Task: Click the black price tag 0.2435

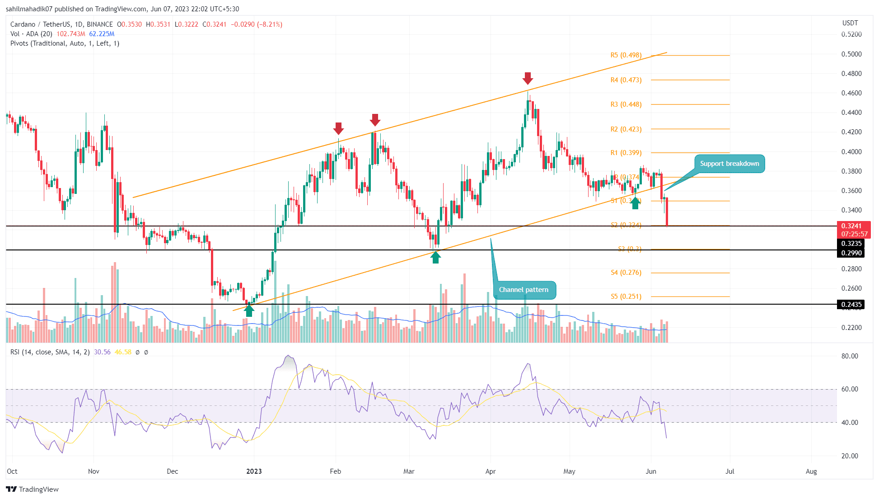Action: (851, 305)
